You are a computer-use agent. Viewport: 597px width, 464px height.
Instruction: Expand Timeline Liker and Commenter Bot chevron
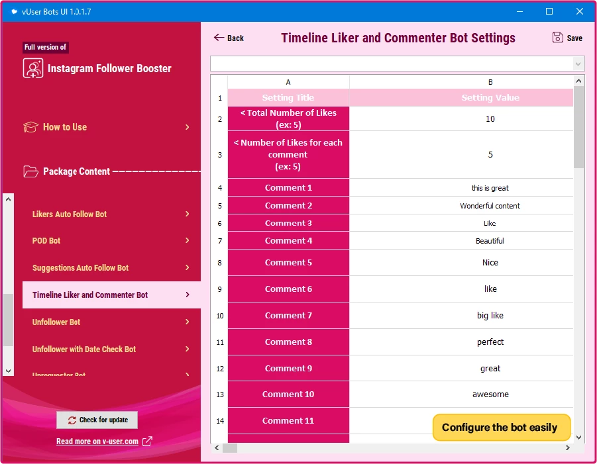click(x=188, y=295)
